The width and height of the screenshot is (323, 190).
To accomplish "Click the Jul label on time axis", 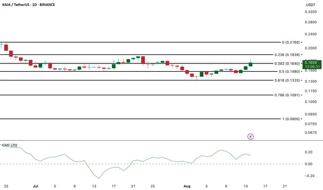I will click(35, 186).
